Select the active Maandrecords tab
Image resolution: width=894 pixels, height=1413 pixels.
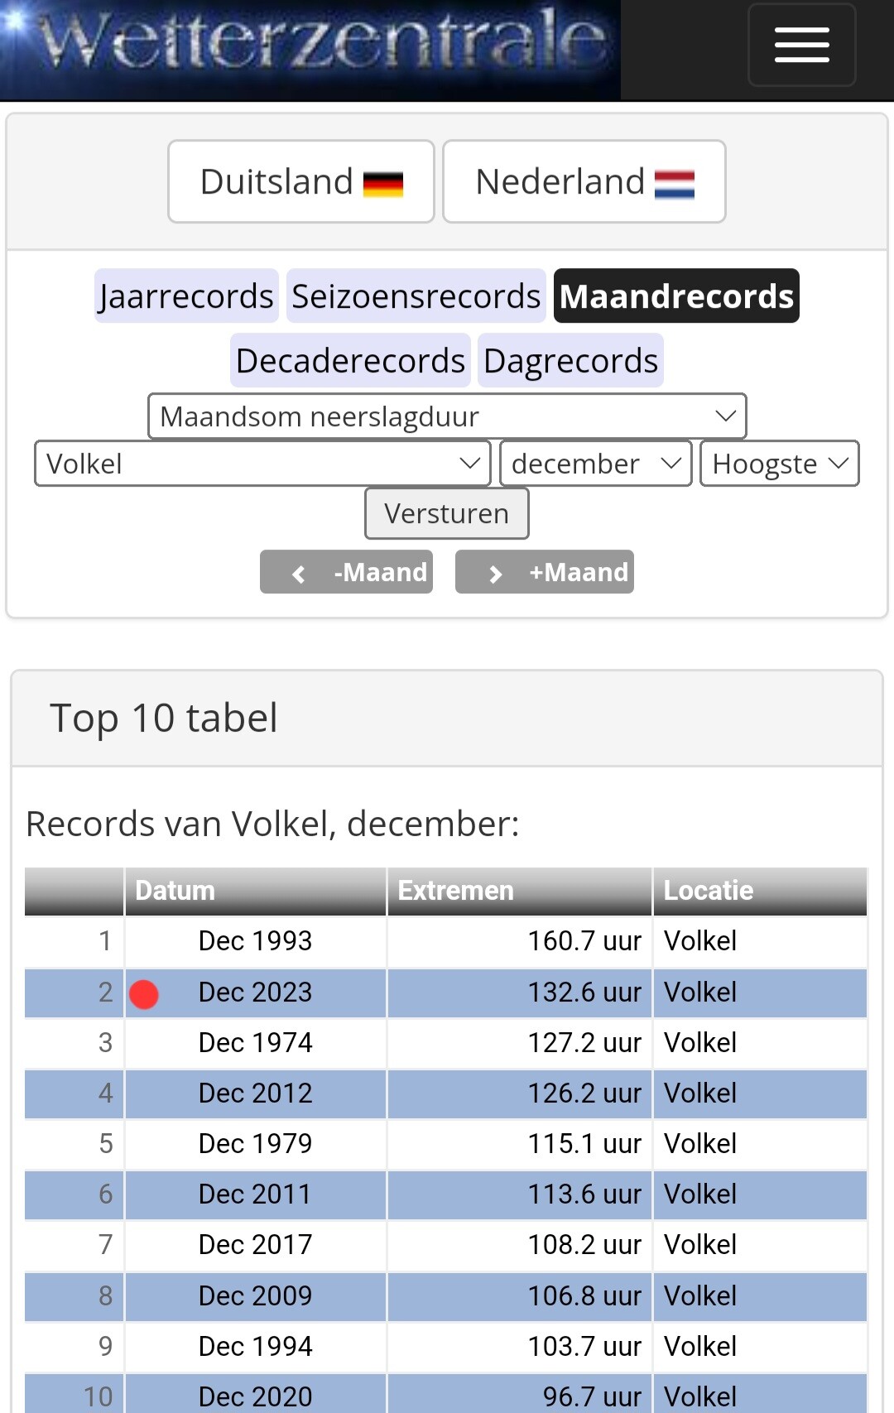[x=676, y=296]
